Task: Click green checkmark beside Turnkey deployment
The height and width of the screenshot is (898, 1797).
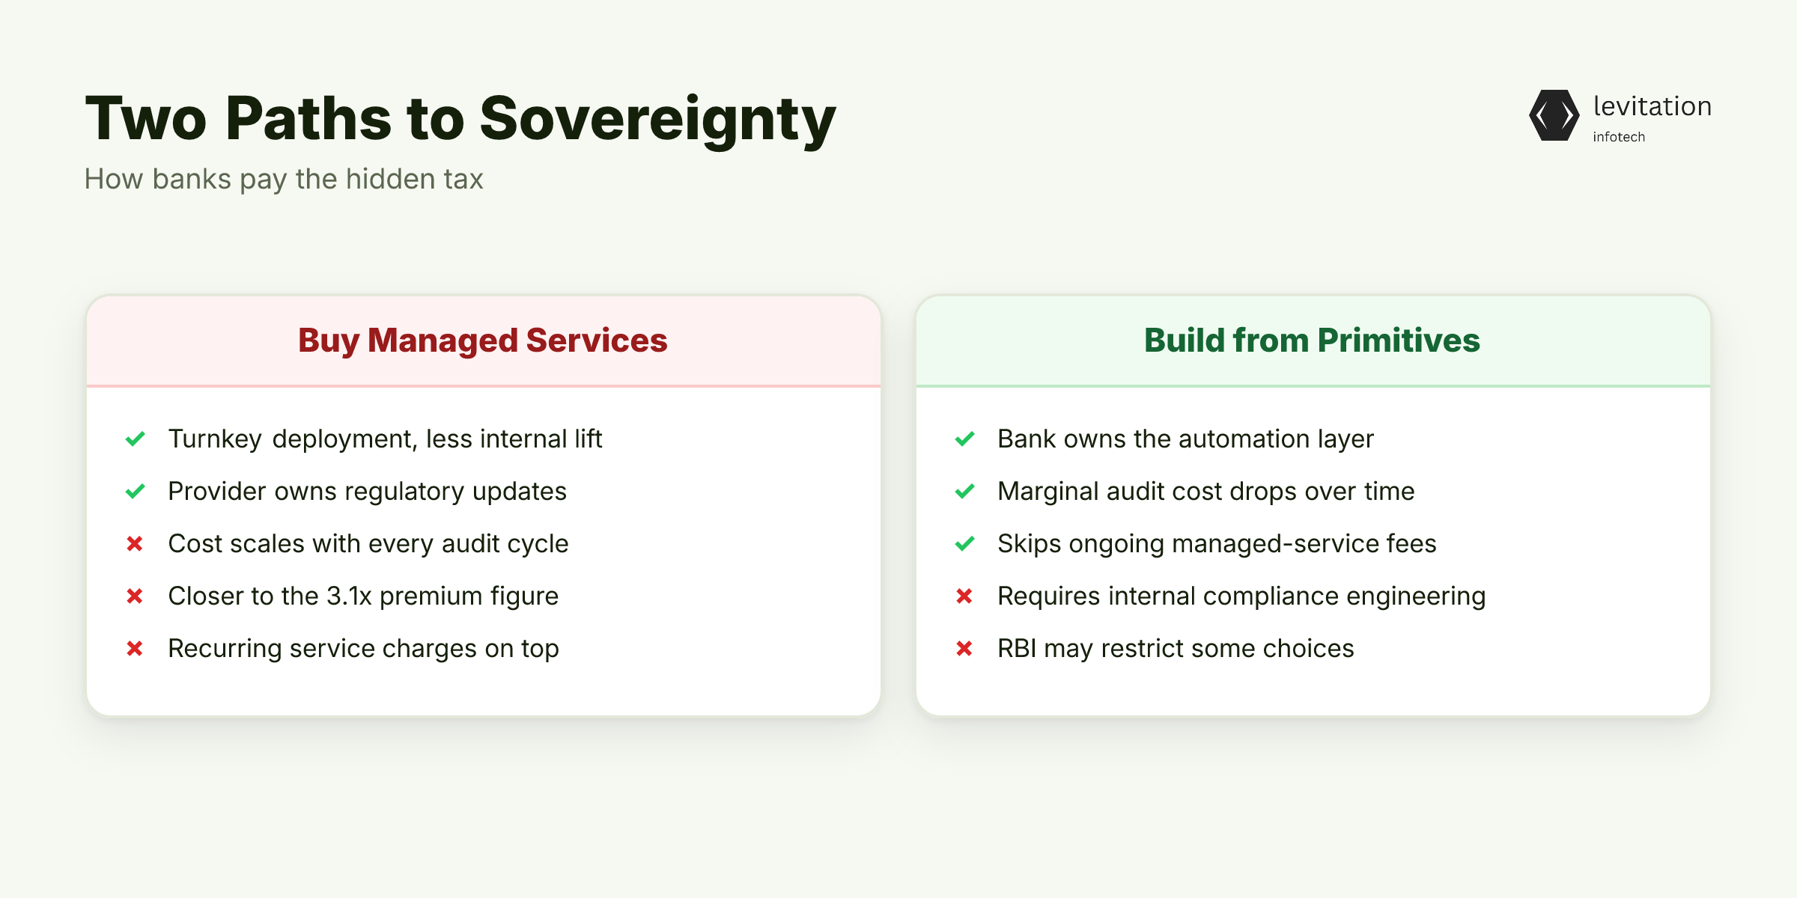Action: [135, 439]
